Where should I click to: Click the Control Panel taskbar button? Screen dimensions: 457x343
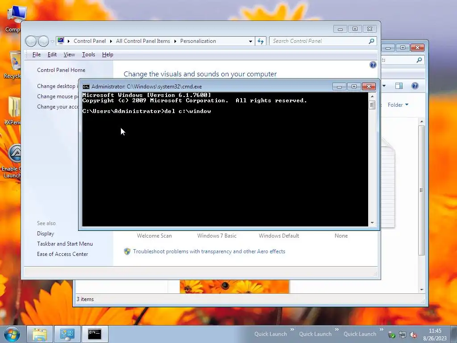67,334
